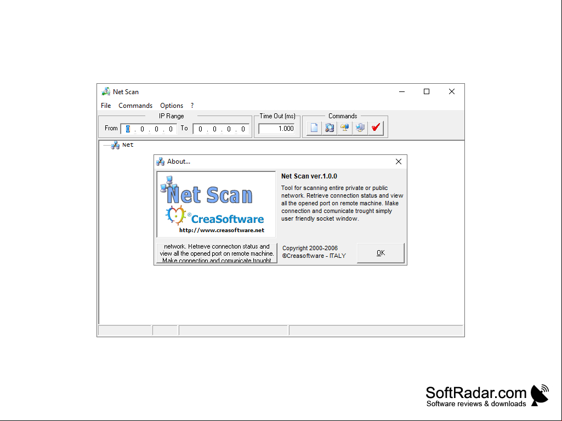
Task: Start scan with the magnifier command icon
Action: (330, 128)
